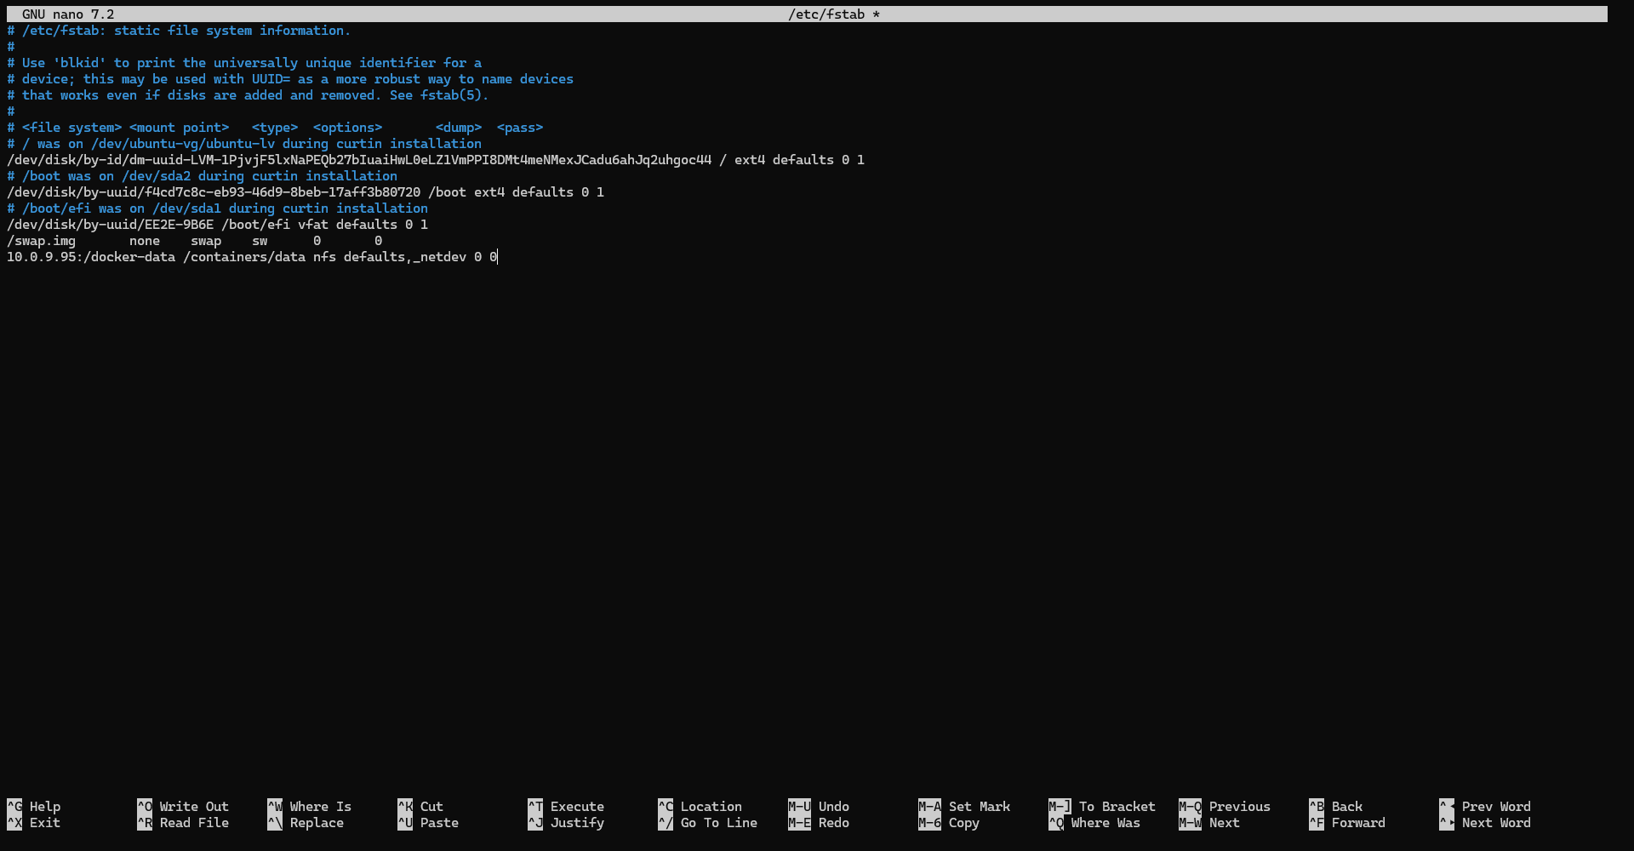Click the Cut shortcut label
Screen dimensions: 1634x851
(431, 807)
